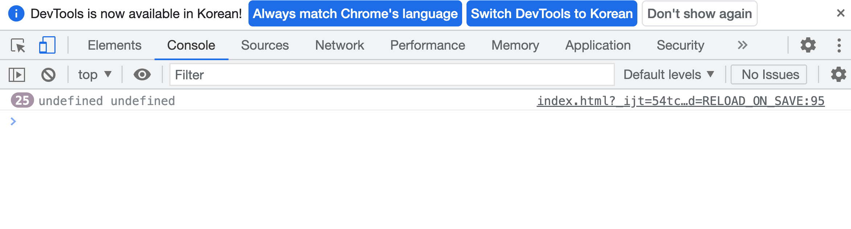
Task: Open console settings gear icon
Action: (x=839, y=75)
